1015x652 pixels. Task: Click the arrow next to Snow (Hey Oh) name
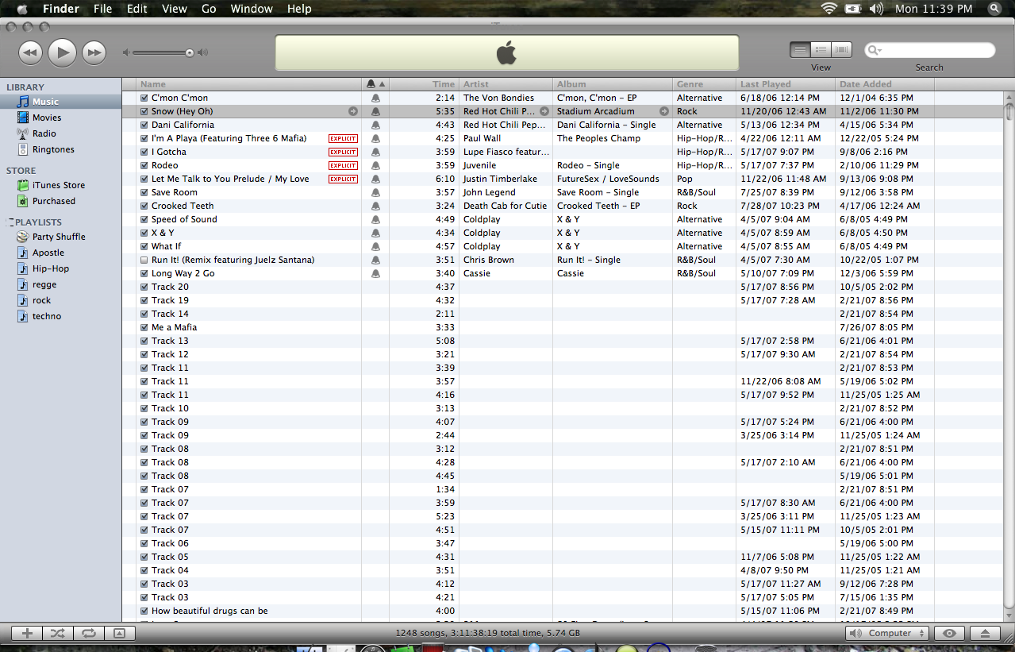click(353, 111)
